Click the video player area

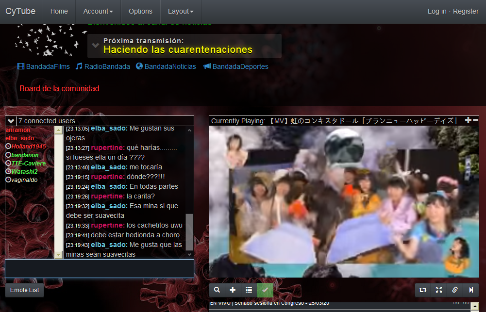(344, 201)
